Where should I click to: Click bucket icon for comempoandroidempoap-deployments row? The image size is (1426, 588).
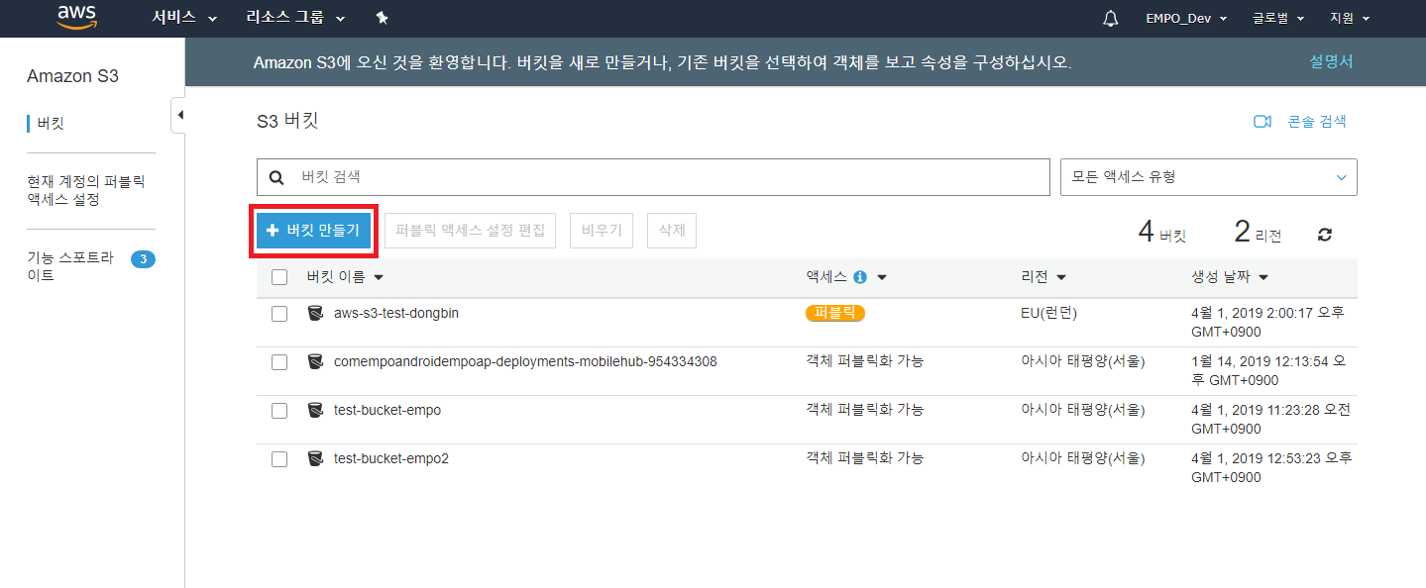pos(315,361)
